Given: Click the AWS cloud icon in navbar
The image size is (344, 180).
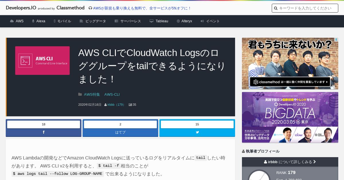Looking at the screenshot, I should (12, 21).
